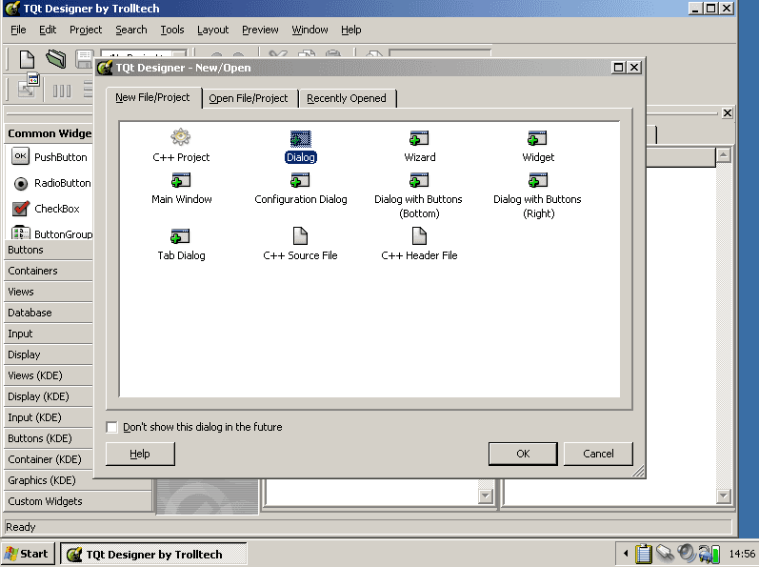
Task: Select the ButtonGroup widget tool
Action: (51, 233)
